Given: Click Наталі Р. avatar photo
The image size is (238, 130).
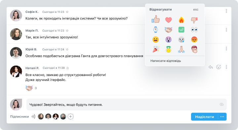Looking at the screenshot, I should point(16,71).
